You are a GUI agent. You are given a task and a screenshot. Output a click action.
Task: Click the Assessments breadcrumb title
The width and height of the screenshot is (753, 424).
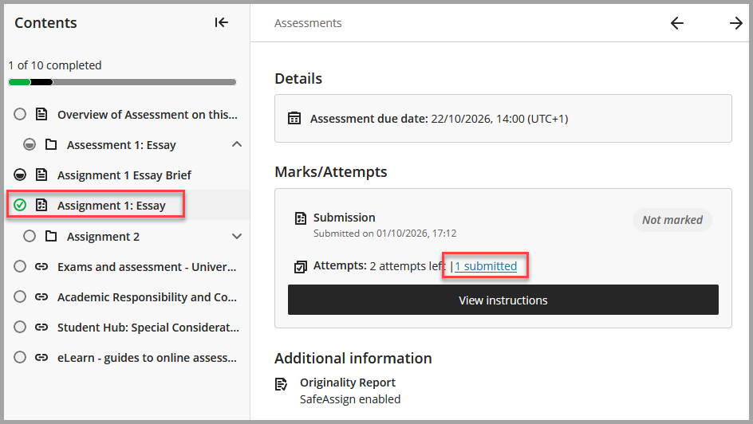(x=308, y=23)
